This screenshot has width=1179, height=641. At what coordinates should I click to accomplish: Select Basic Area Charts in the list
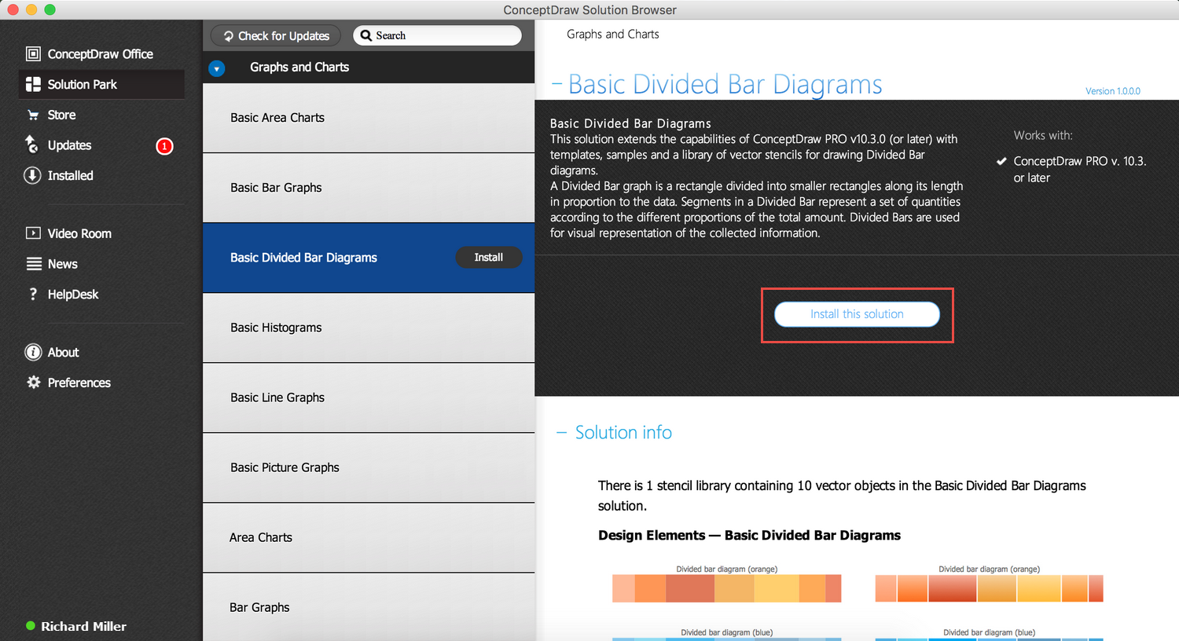pos(369,118)
